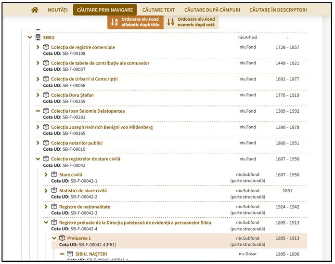Screen dimensions: 335x264
Task: Expand Registre de naționalitate
Action: click(46, 207)
